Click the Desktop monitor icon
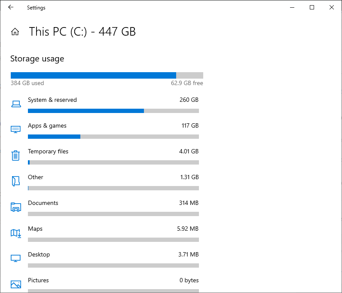The width and height of the screenshot is (342, 293). tap(16, 259)
